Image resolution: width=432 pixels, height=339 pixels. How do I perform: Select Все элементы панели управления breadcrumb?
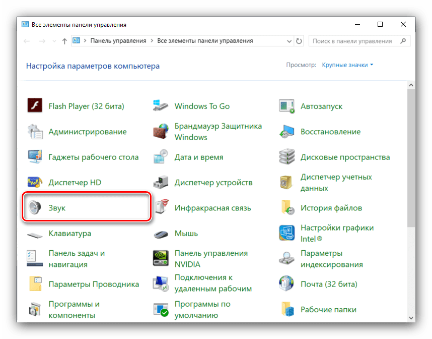[205, 41]
